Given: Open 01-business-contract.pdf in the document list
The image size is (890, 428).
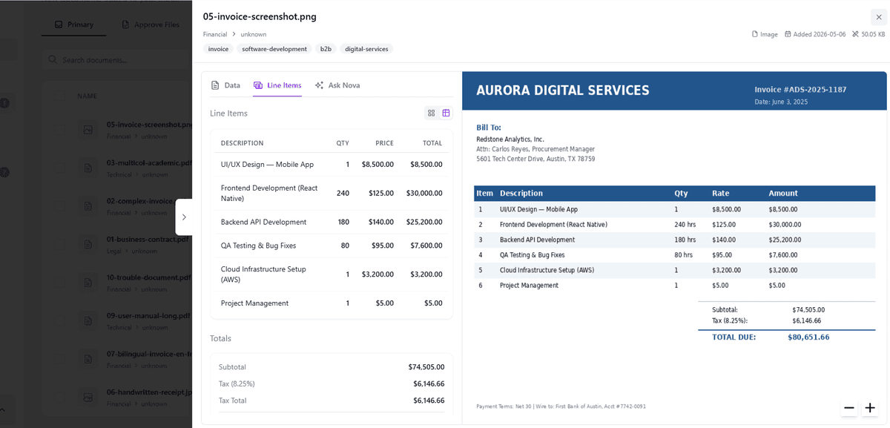Looking at the screenshot, I should coord(148,239).
